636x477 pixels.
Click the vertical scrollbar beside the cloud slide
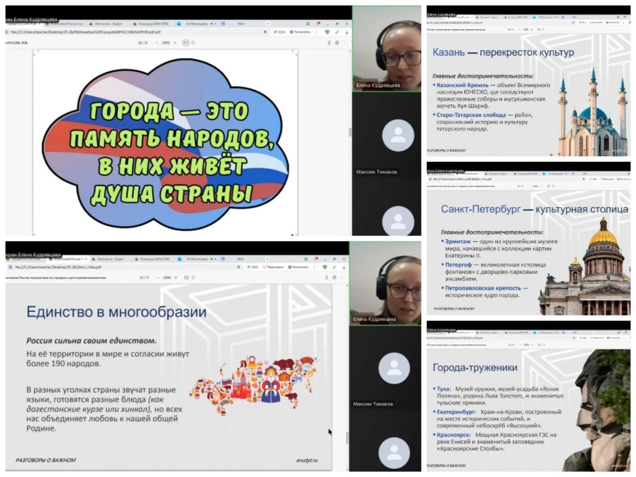coord(349,132)
